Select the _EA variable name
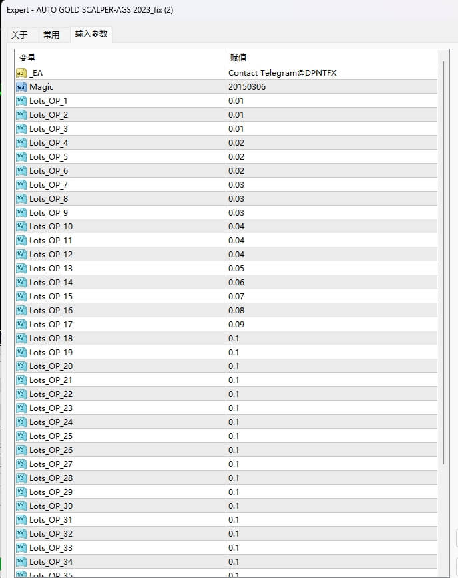 tap(36, 73)
